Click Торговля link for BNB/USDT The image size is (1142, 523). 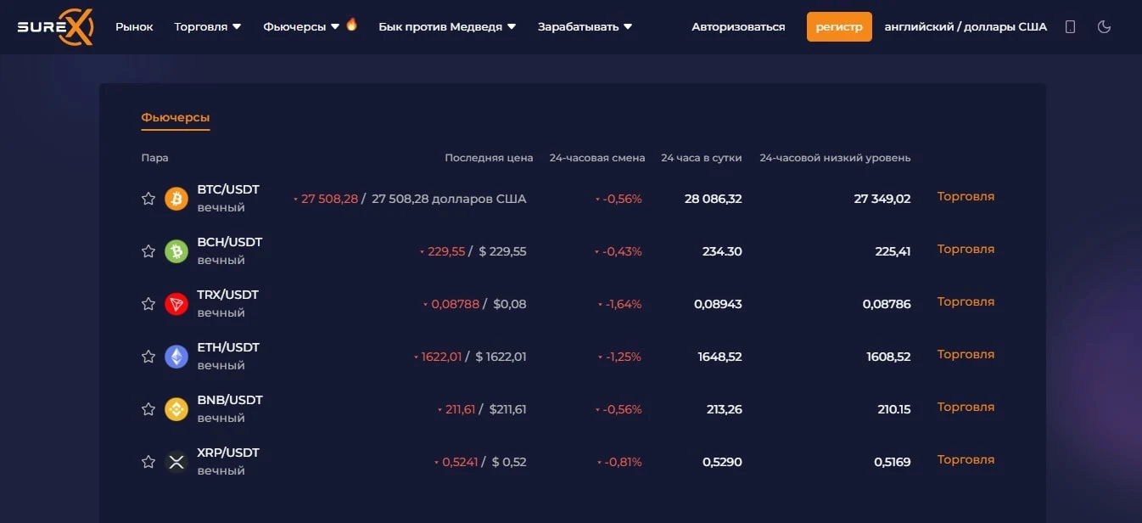(966, 407)
